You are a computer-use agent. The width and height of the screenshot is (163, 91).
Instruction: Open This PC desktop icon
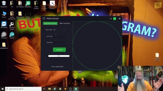tap(4, 15)
